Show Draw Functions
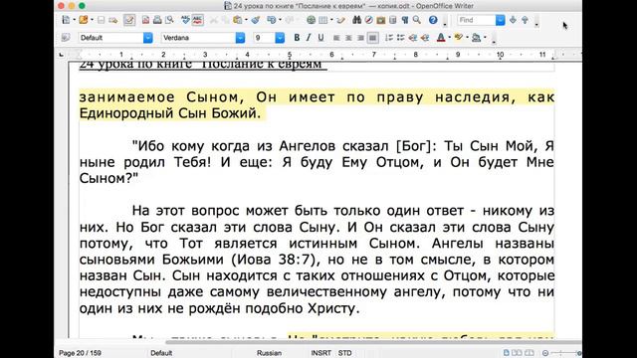This screenshot has width=637, height=358. pyautogui.click(x=340, y=20)
